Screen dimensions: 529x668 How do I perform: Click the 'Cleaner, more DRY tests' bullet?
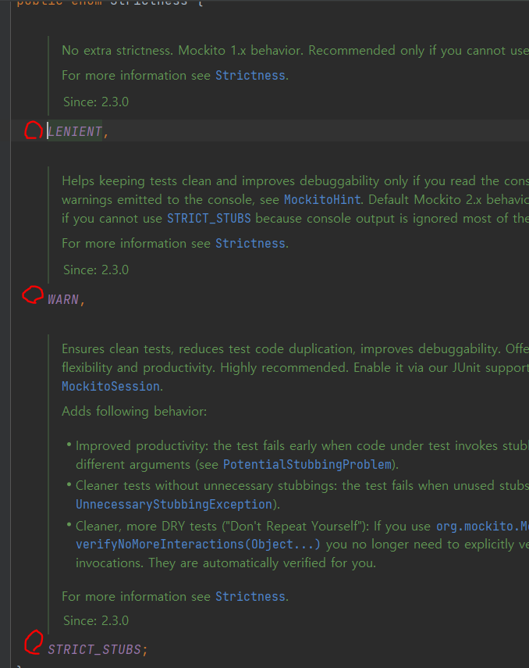pos(302,545)
